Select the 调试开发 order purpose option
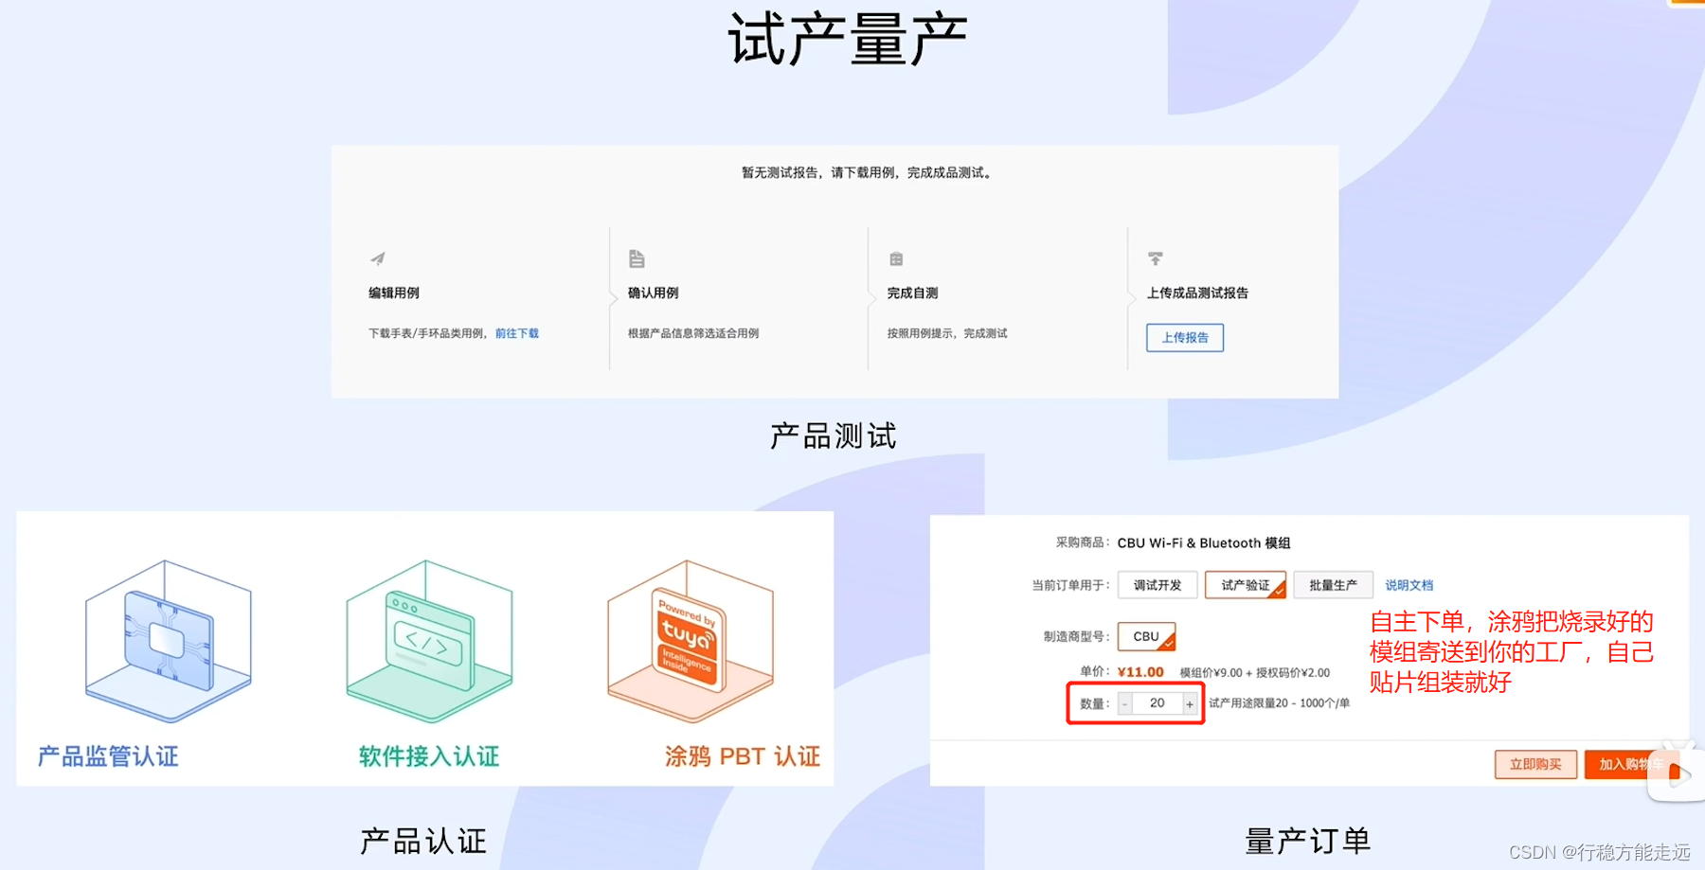This screenshot has height=870, width=1705. [1157, 584]
